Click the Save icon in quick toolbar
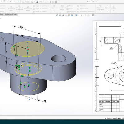The width and height of the screenshot is (124, 124). (32, 2)
